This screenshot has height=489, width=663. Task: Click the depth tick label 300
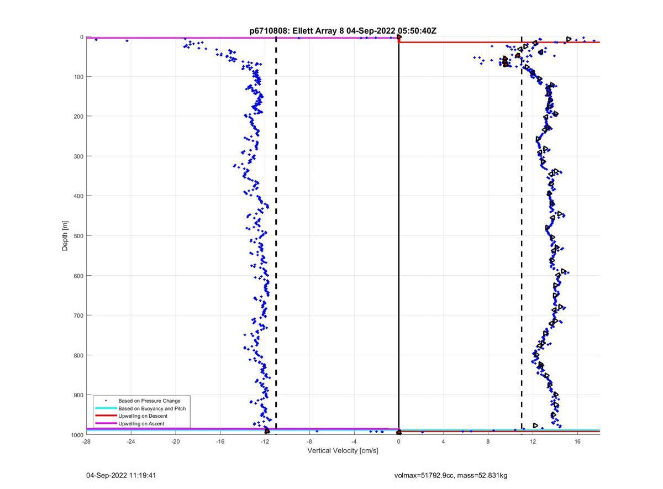78,156
